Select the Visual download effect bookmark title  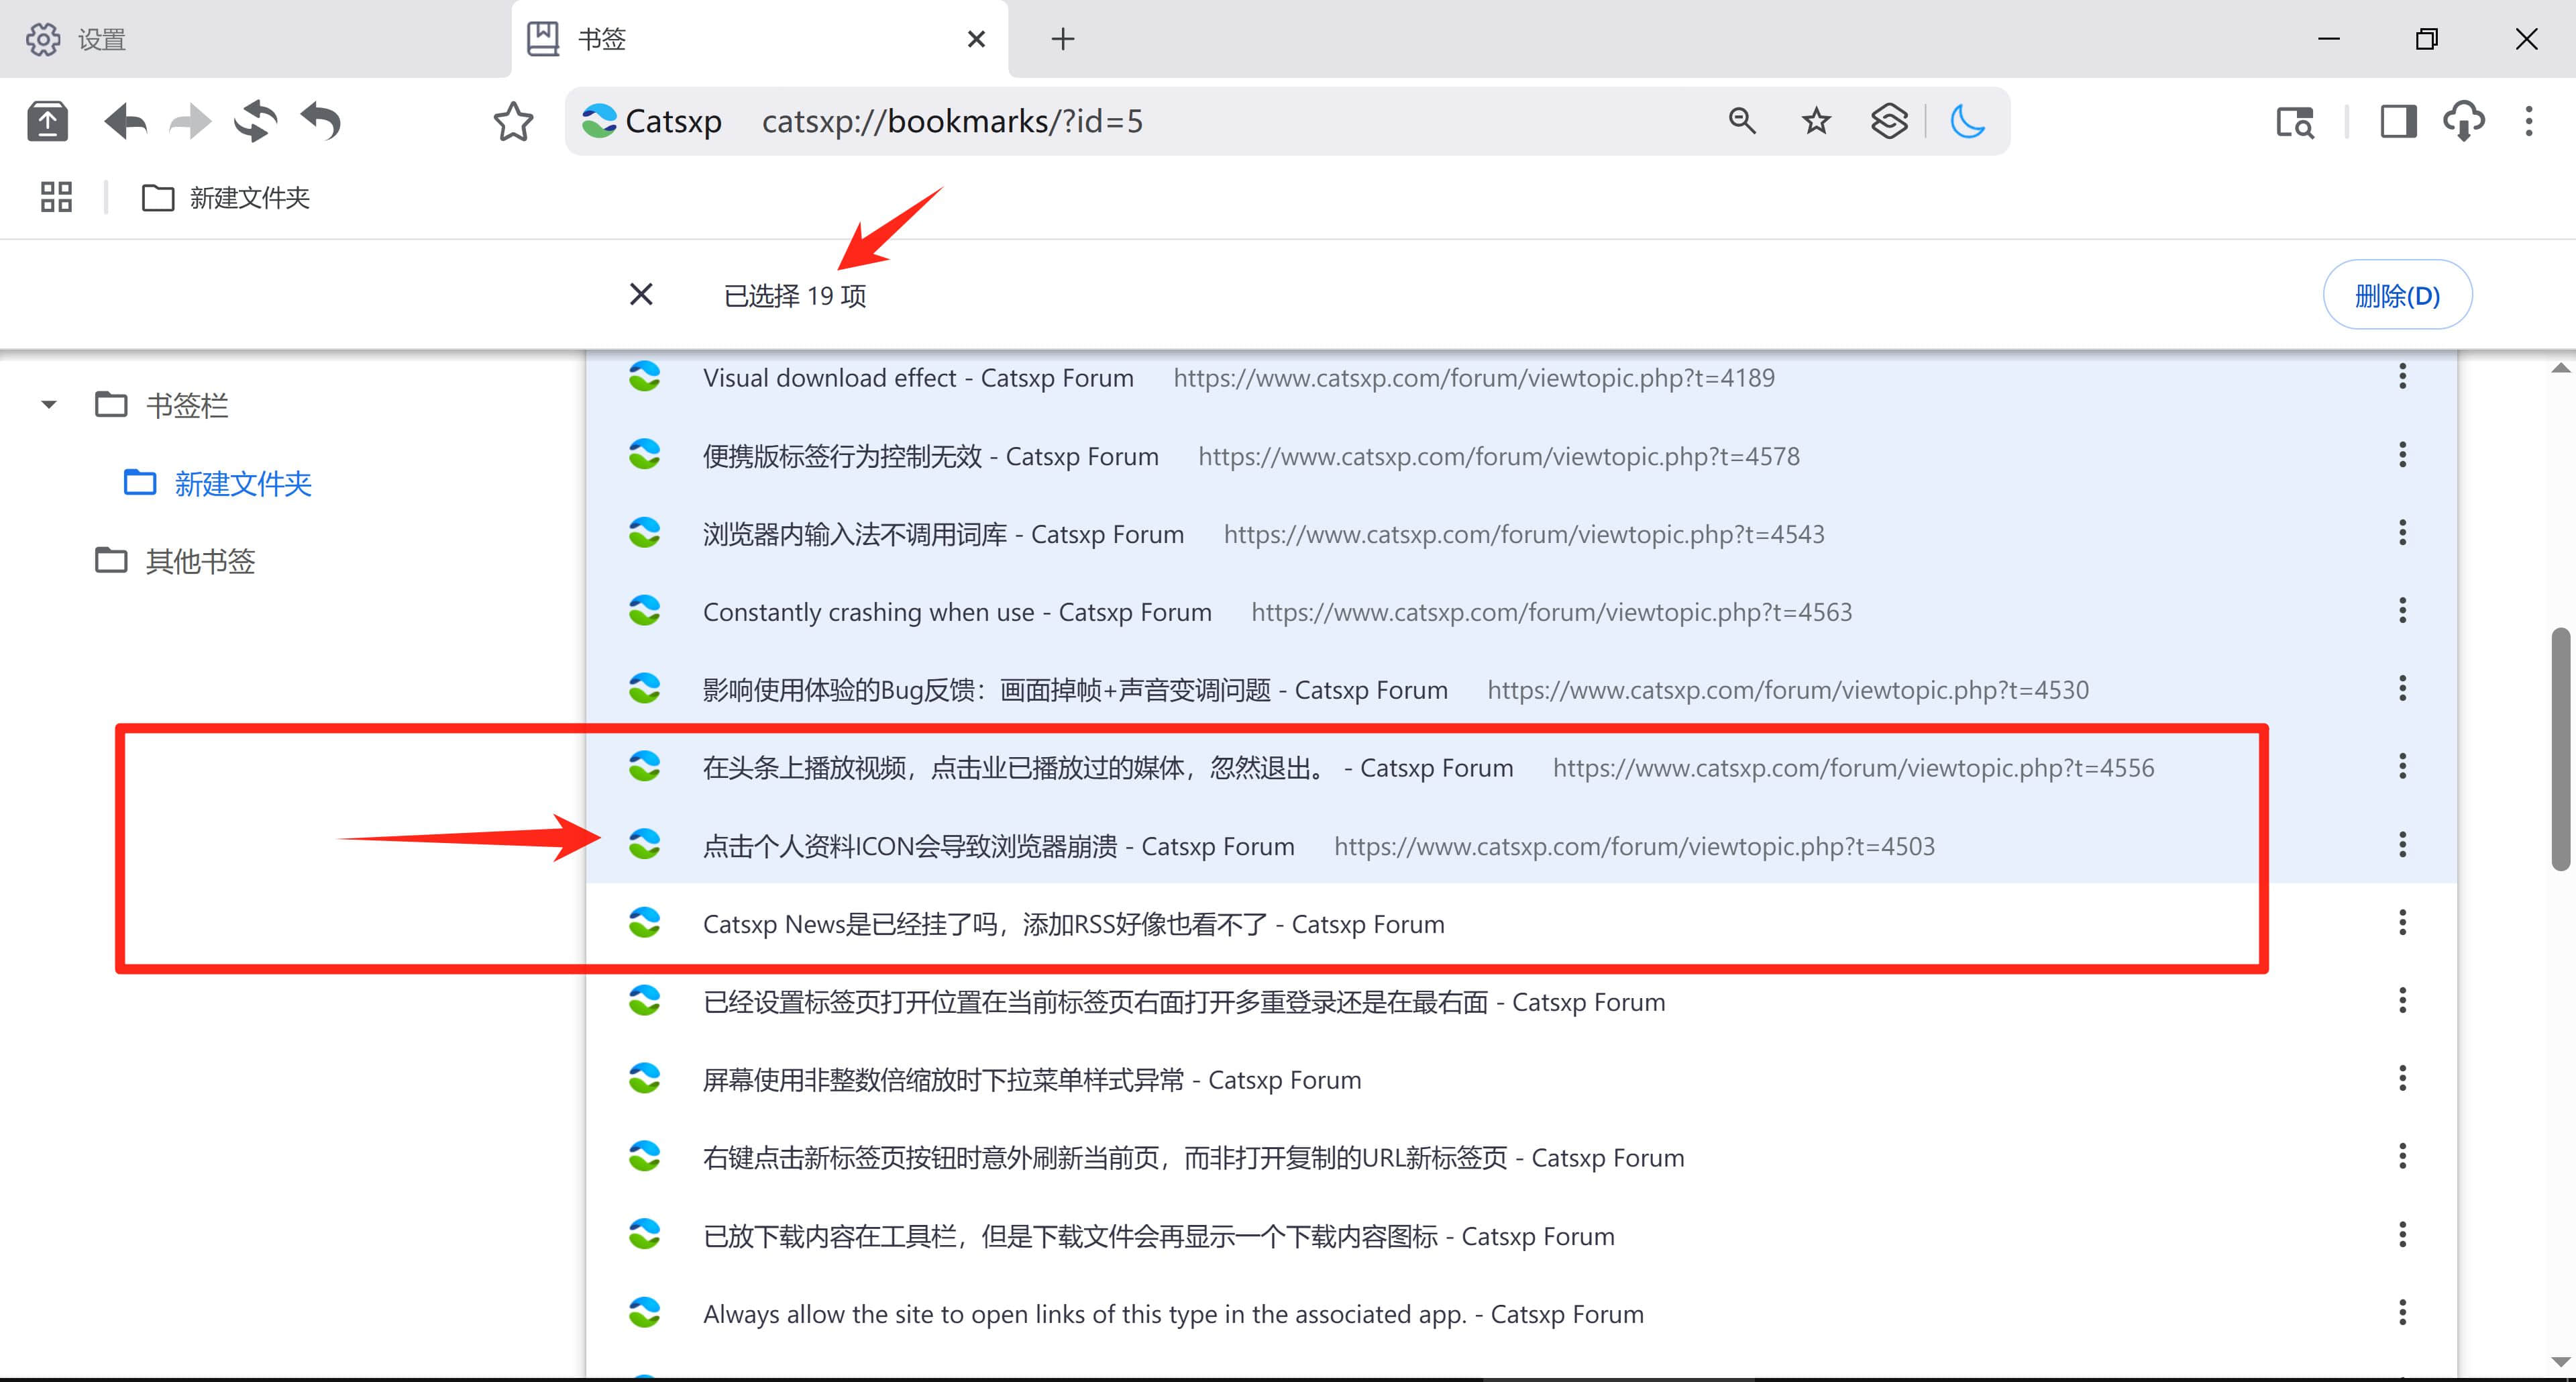click(918, 379)
